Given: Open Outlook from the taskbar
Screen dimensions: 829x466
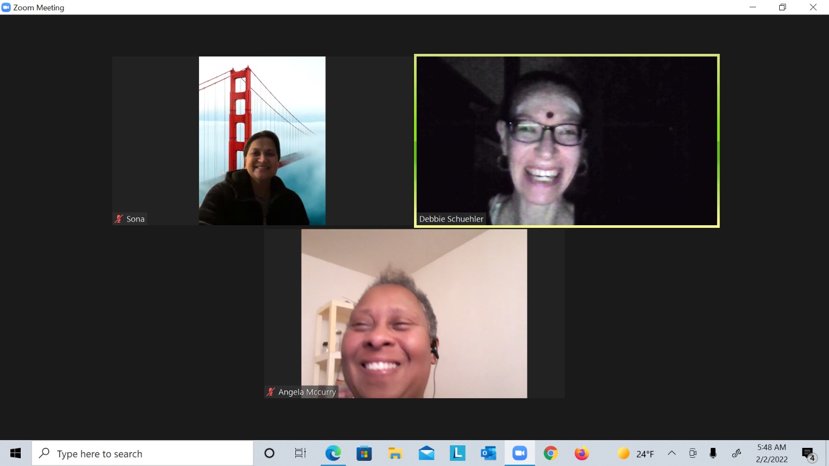Looking at the screenshot, I should tap(488, 454).
